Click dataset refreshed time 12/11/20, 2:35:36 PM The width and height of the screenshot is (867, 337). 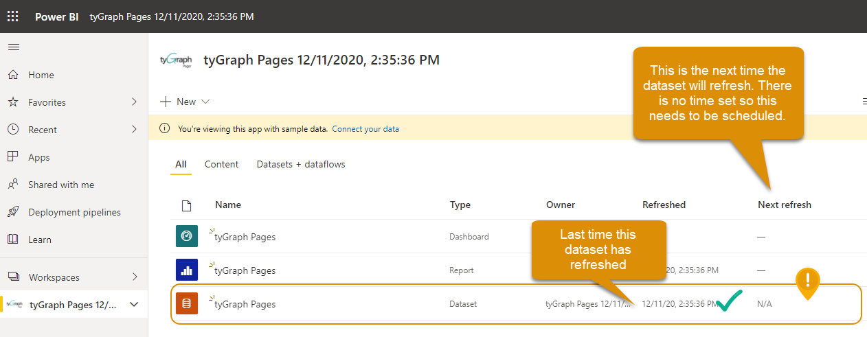[680, 304]
